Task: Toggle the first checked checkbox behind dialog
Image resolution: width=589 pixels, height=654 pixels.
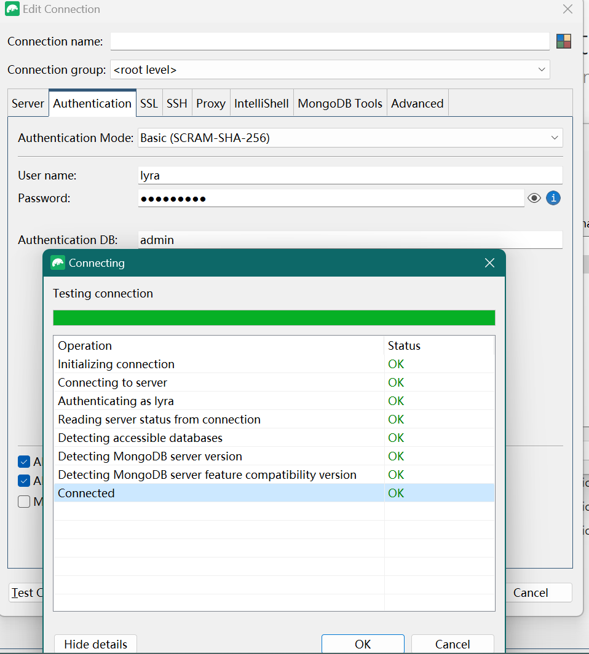Action: 24,462
